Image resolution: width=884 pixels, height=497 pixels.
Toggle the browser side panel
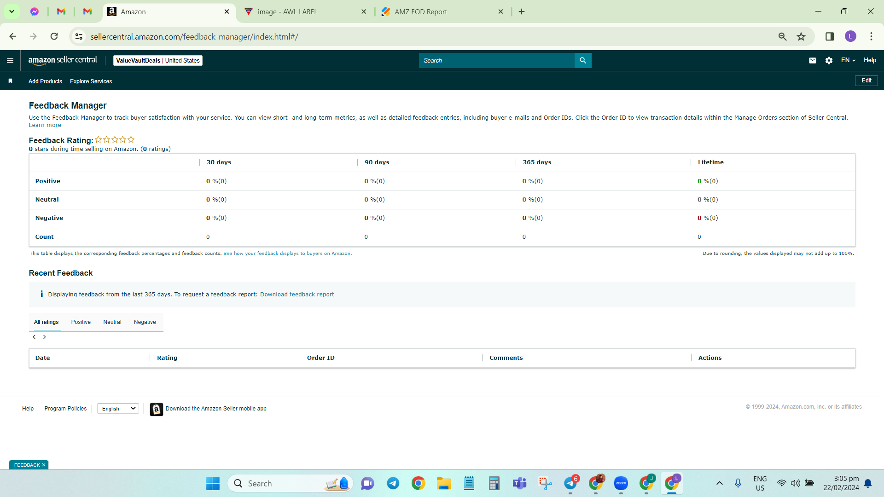pyautogui.click(x=830, y=36)
